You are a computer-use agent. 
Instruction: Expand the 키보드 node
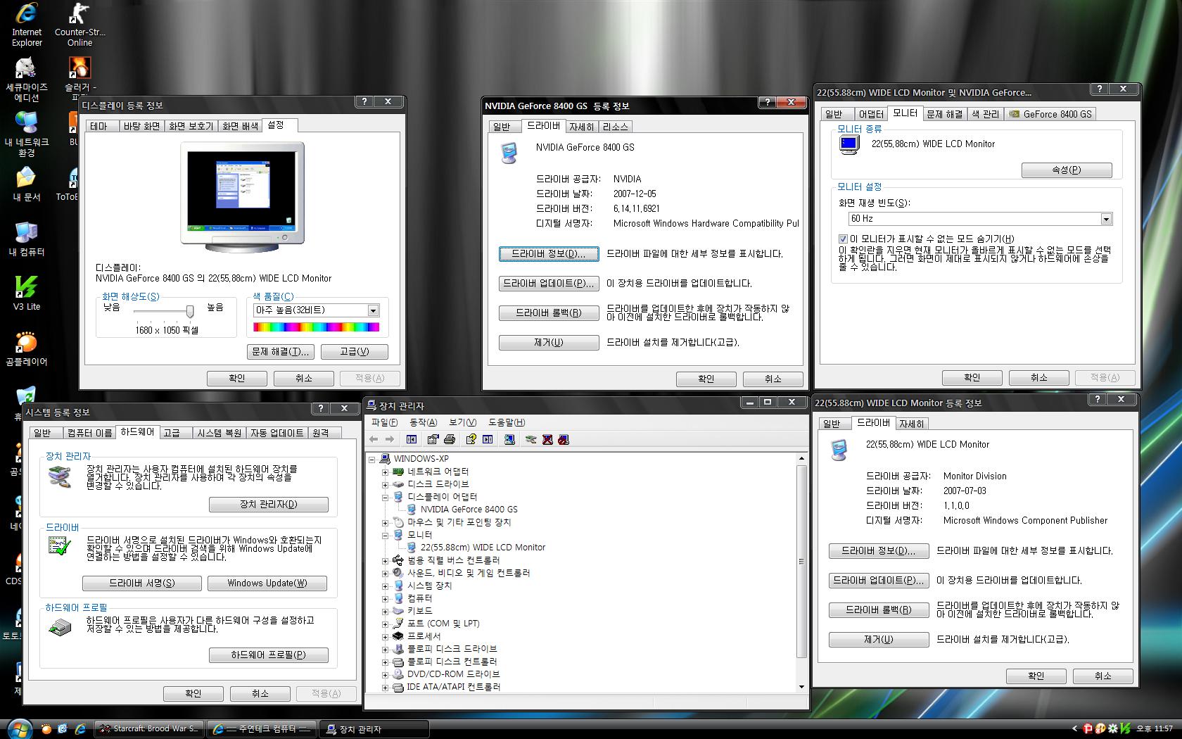pyautogui.click(x=385, y=612)
